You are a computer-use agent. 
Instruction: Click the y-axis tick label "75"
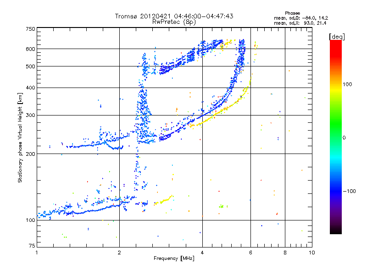coord(32,246)
